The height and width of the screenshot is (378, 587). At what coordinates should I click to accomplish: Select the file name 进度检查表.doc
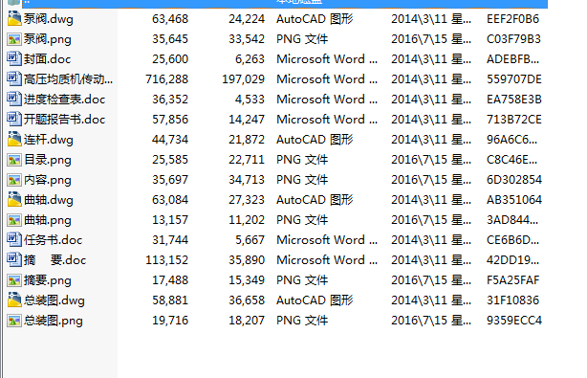[x=64, y=100]
